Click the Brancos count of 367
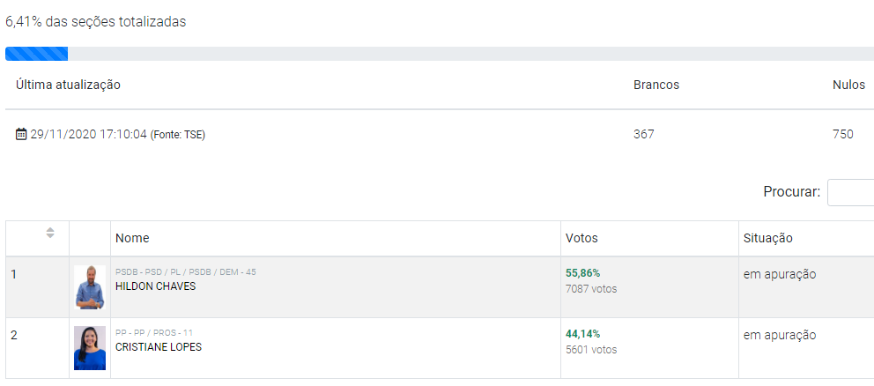Image resolution: width=874 pixels, height=386 pixels. pos(644,135)
